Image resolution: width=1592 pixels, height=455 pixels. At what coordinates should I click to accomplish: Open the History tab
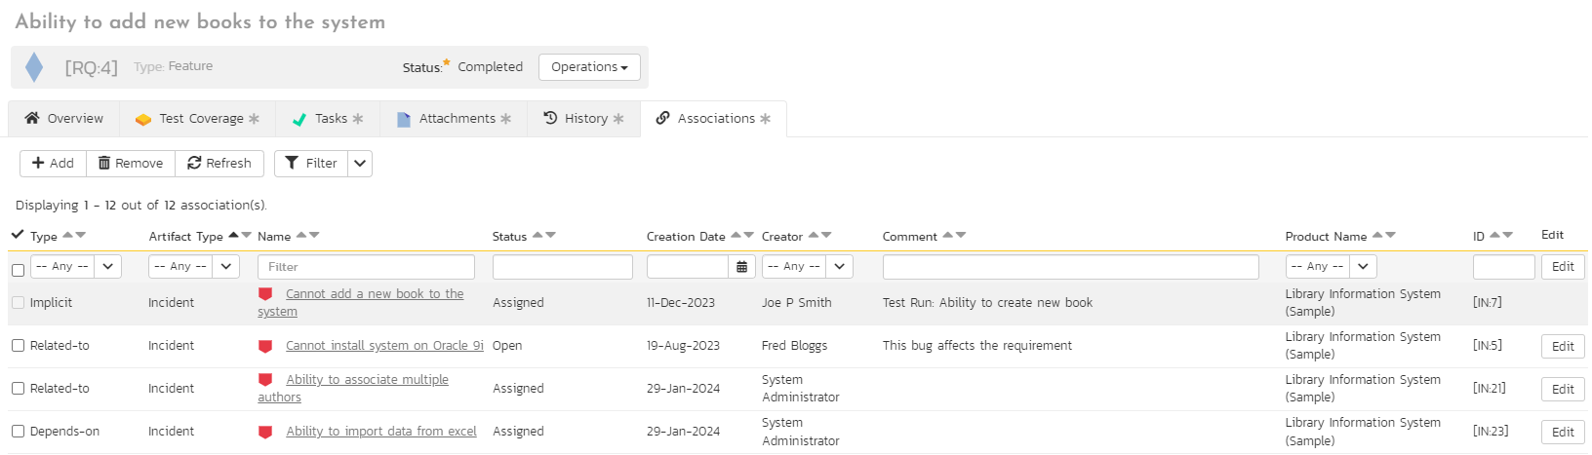(583, 119)
